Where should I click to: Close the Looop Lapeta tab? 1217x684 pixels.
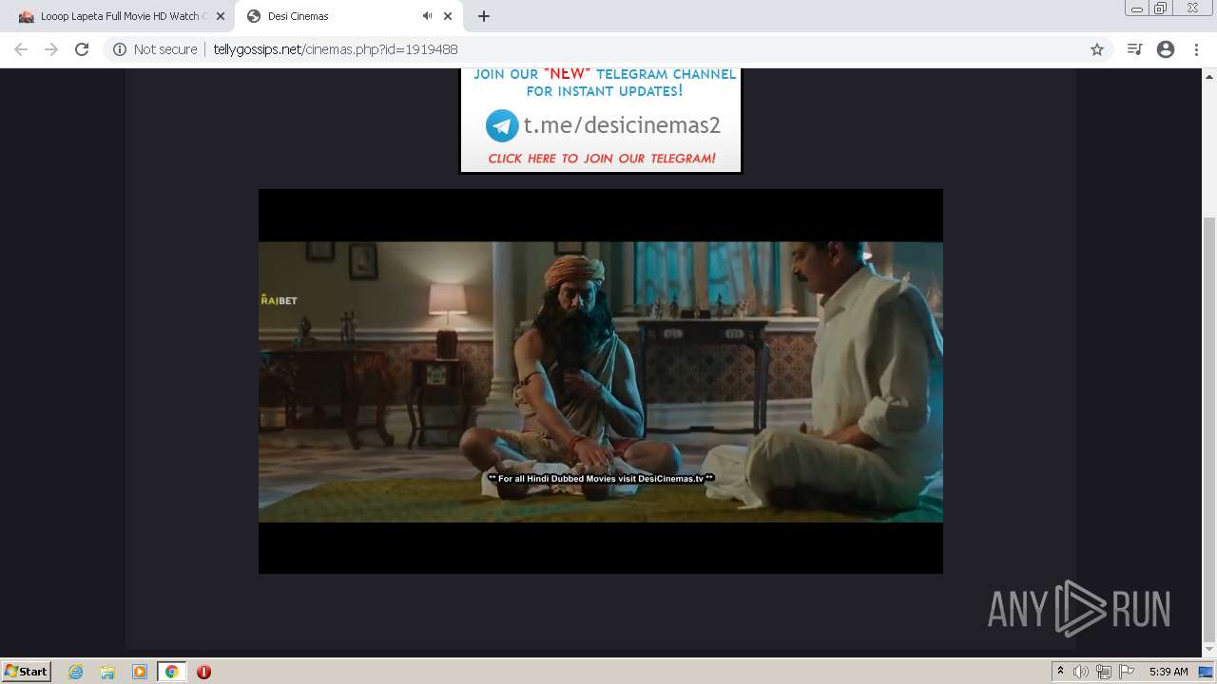coord(221,16)
